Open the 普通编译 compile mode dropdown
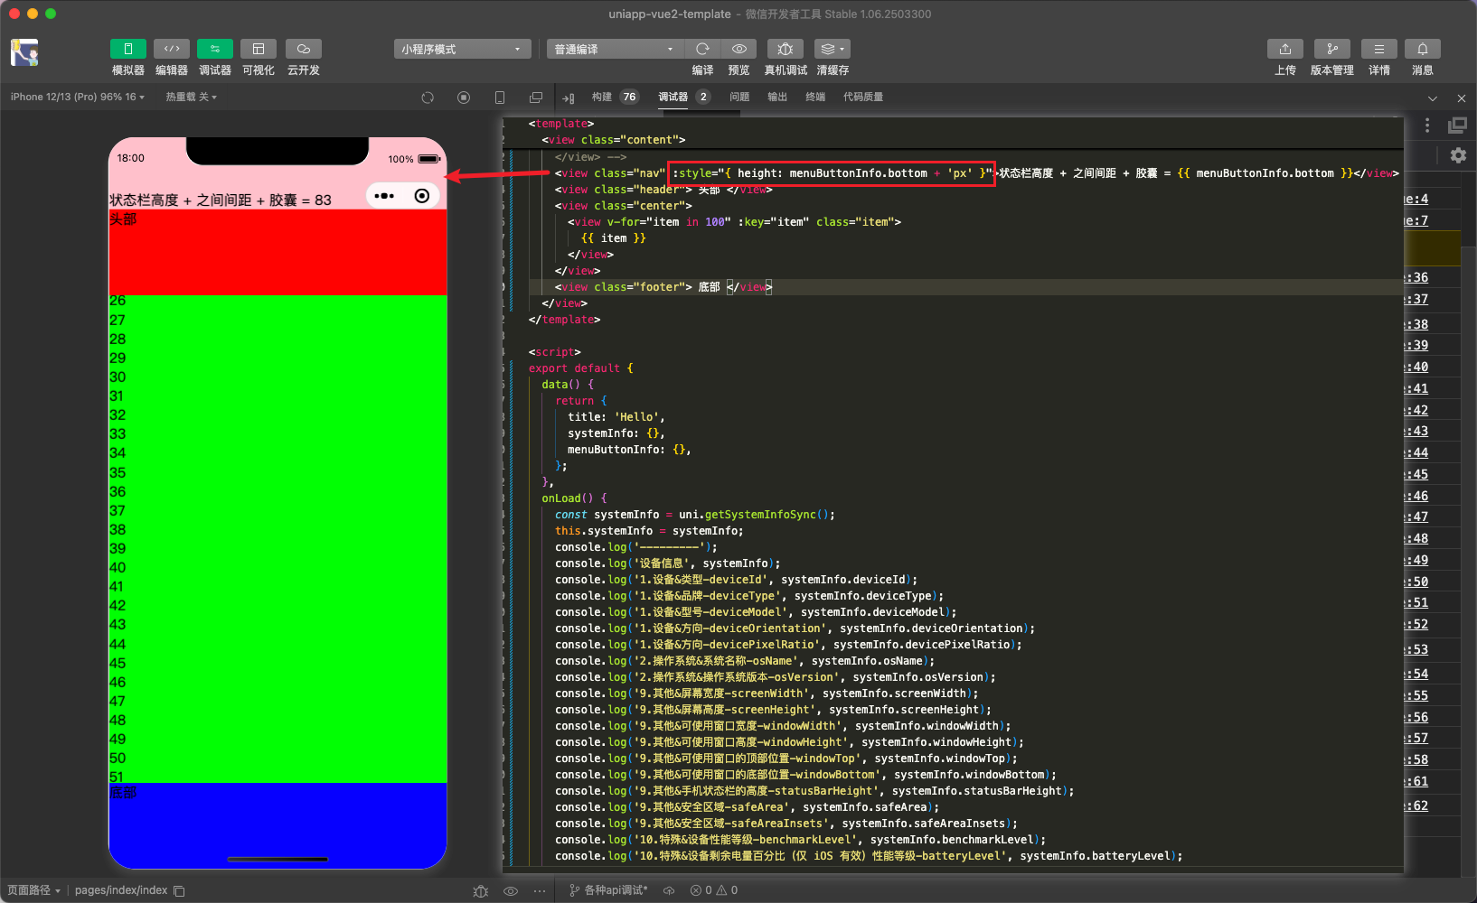 pyautogui.click(x=615, y=49)
